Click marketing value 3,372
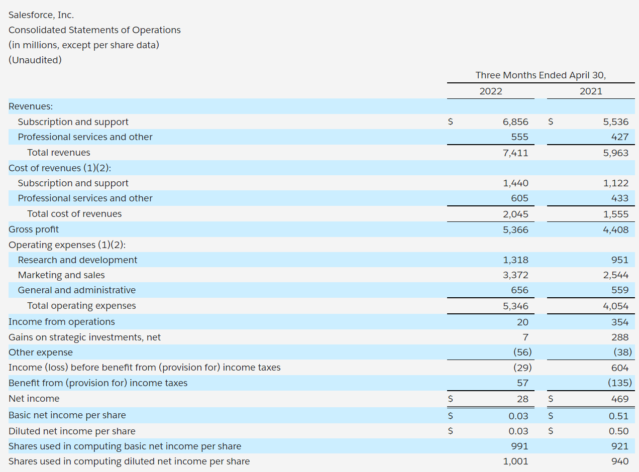Viewport: 639px width, 472px height. click(515, 275)
